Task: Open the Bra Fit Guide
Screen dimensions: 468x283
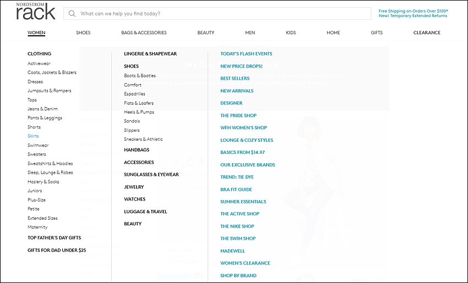Action: coord(236,190)
